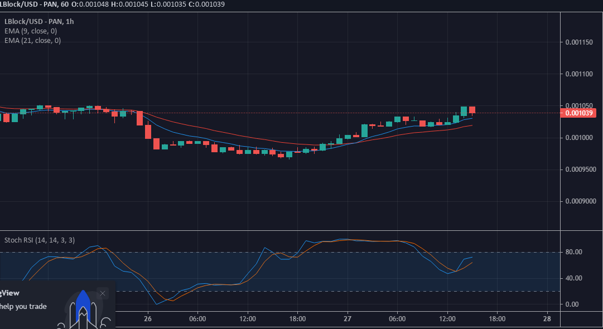
Task: Click the 0.001150 price axis label
Action: (579, 42)
